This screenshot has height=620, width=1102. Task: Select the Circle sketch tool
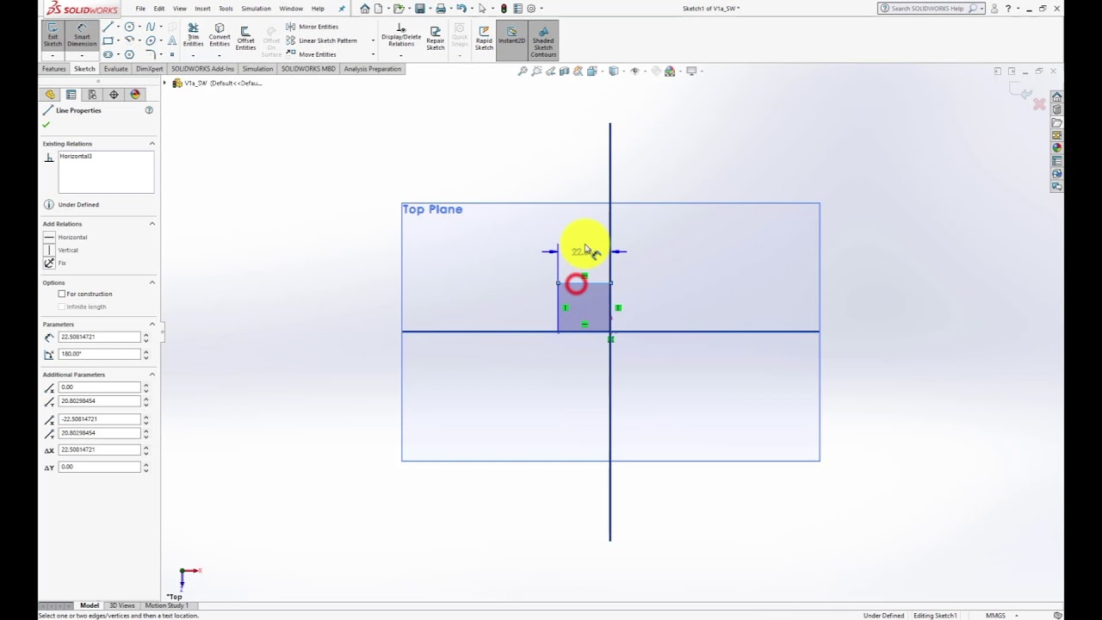129,27
